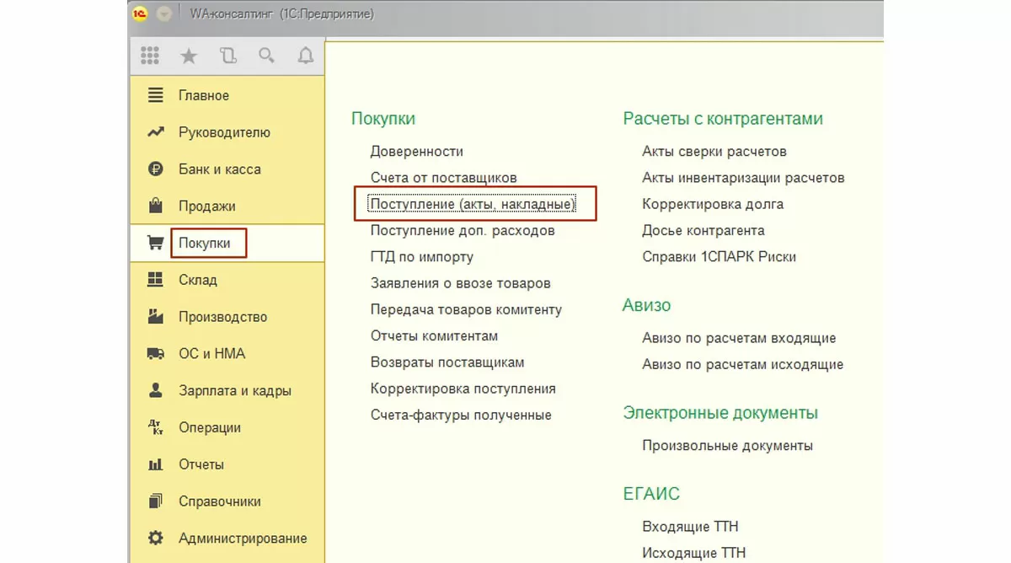
Task: Open Заявления о ввозе товаров
Action: [461, 283]
